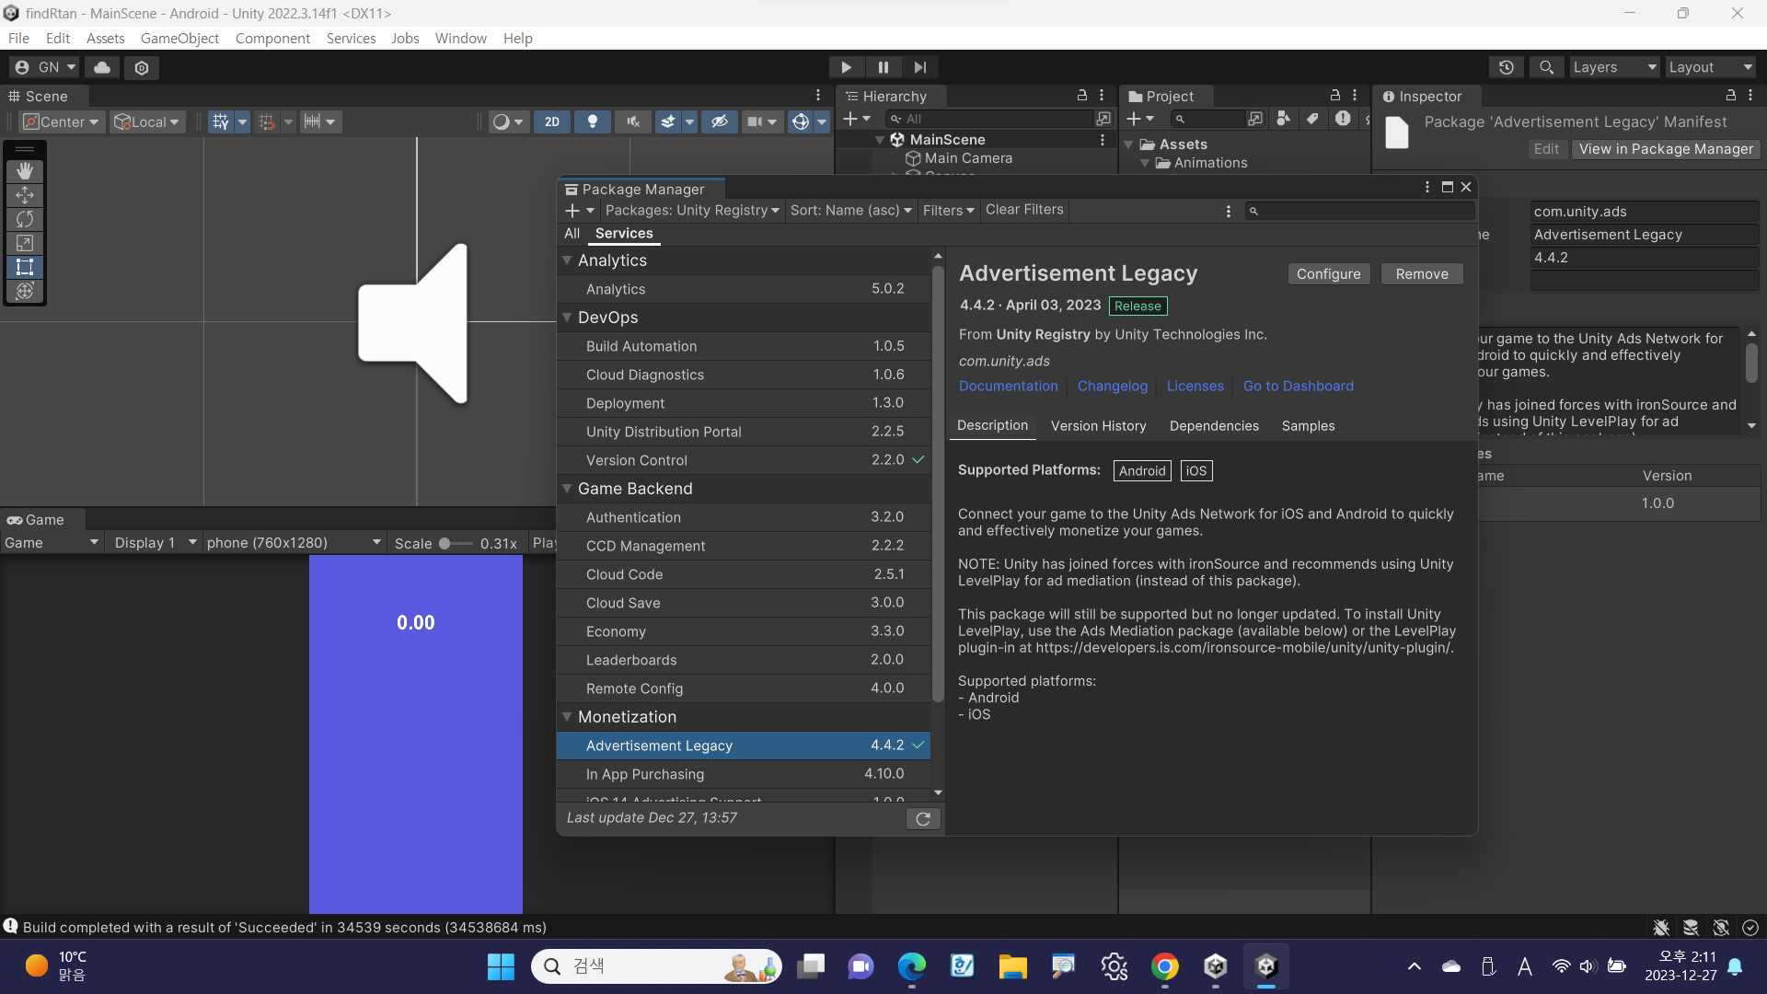Open Unity Cloud services button

click(x=102, y=67)
